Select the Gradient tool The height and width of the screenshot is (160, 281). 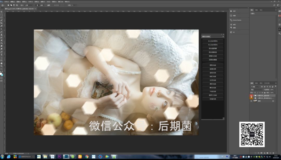click(x=2, y=43)
